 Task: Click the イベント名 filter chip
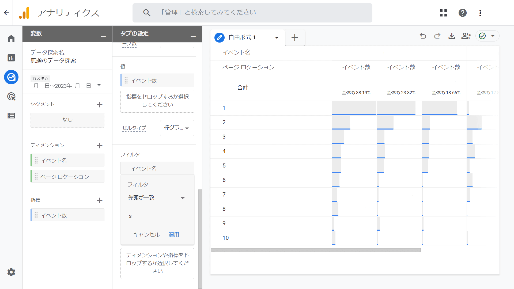click(x=157, y=168)
